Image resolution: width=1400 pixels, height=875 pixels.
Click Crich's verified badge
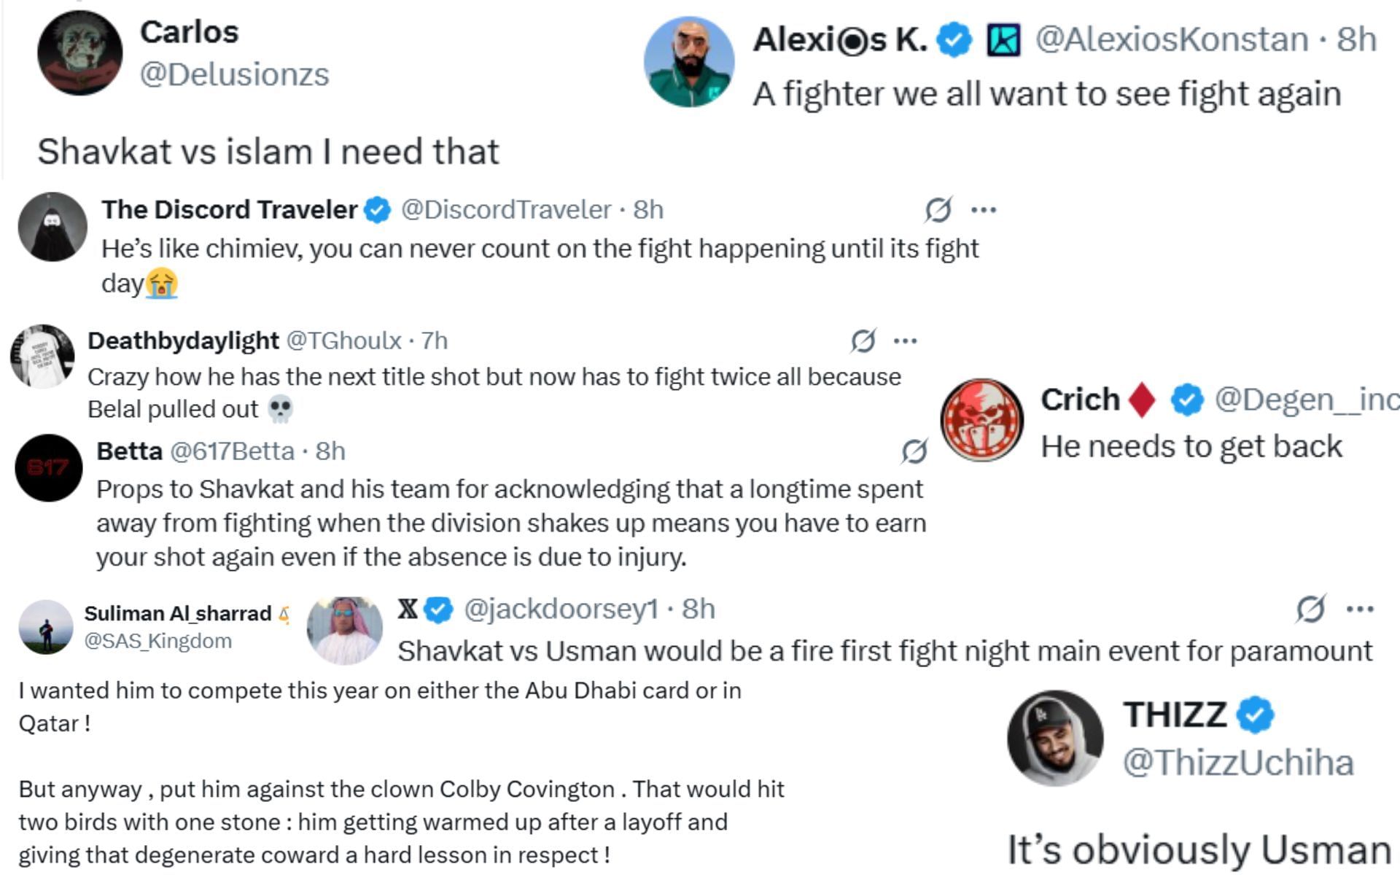tap(1187, 400)
